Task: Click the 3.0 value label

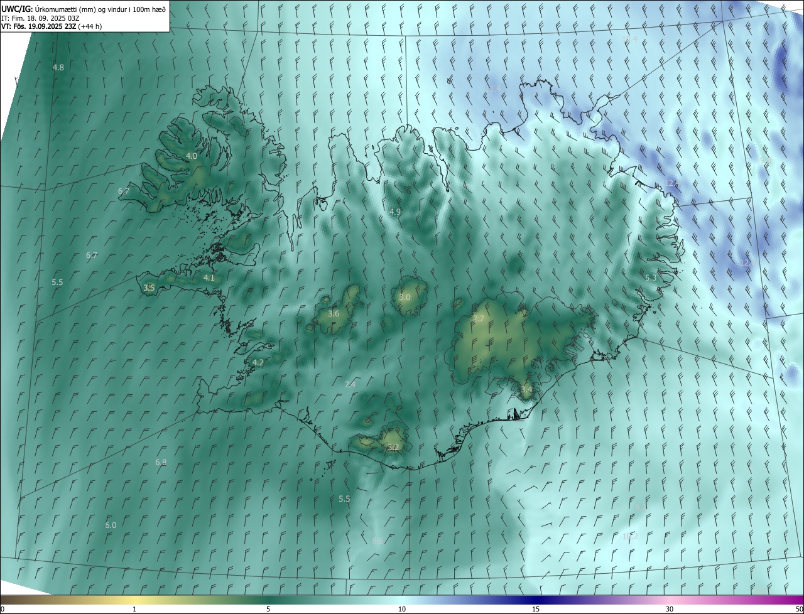Action: point(405,297)
